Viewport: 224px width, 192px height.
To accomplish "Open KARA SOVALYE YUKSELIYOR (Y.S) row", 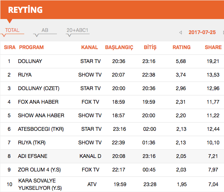I will point(39,184).
